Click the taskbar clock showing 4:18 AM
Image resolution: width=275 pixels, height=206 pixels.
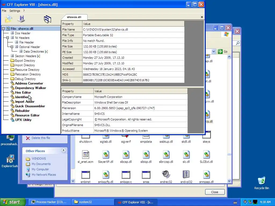click(265, 202)
